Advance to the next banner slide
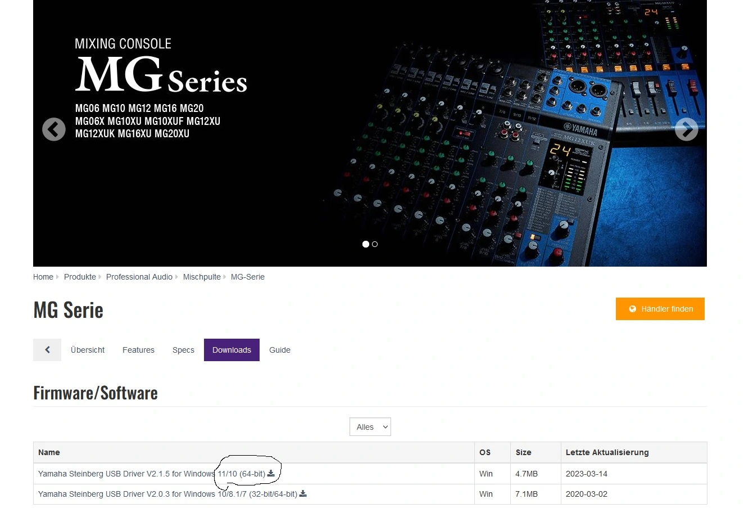744x508 pixels. pos(686,129)
